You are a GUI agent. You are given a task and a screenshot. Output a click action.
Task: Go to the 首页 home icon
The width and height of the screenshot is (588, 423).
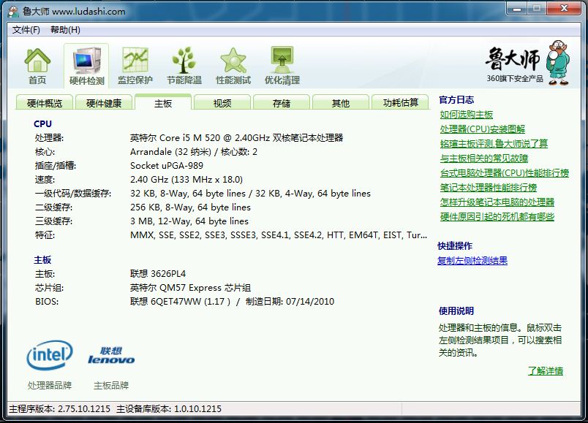pyautogui.click(x=37, y=65)
